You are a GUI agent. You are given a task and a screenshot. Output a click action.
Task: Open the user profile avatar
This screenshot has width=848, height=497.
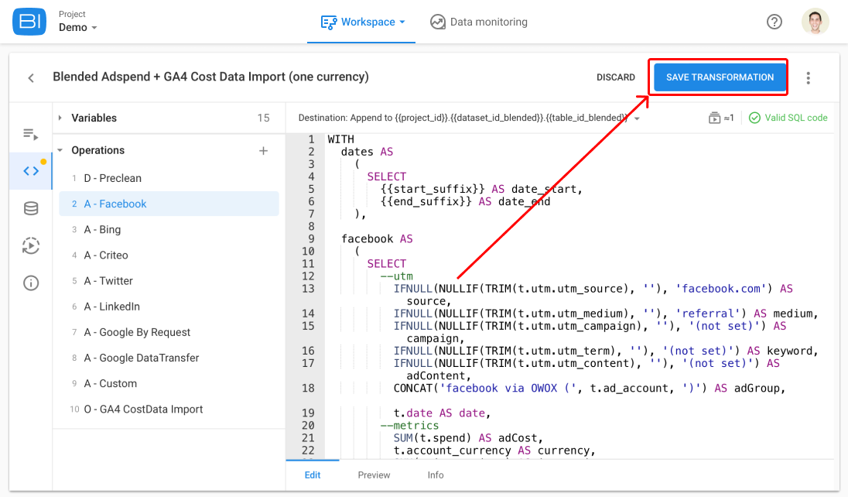pyautogui.click(x=815, y=22)
